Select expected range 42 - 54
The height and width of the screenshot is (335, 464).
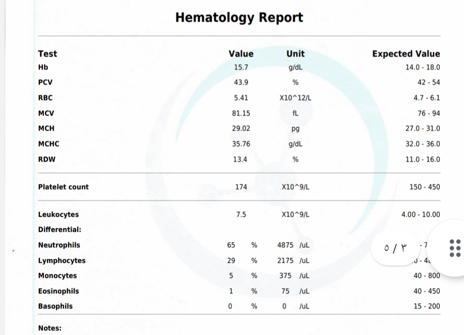click(429, 82)
